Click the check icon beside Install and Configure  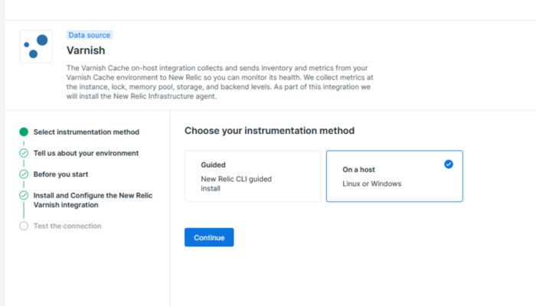pos(24,195)
